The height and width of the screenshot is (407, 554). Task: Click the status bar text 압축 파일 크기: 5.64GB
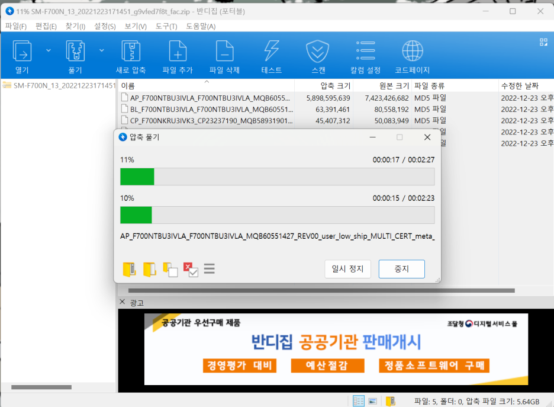click(x=503, y=401)
